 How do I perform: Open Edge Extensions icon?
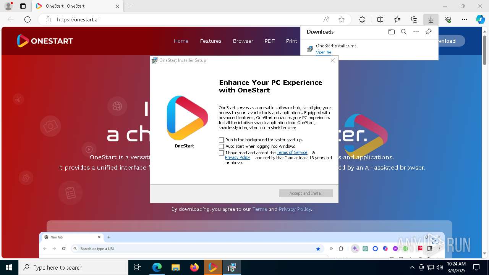click(x=362, y=19)
